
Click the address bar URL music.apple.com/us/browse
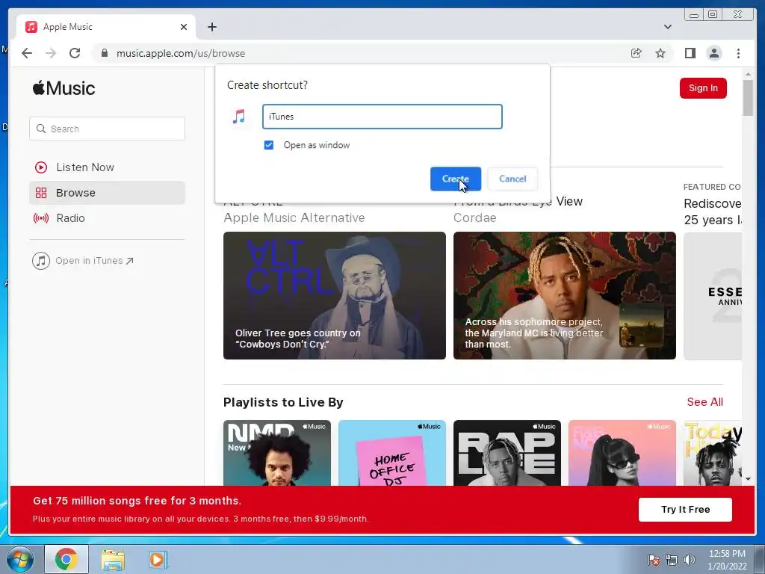pos(181,53)
